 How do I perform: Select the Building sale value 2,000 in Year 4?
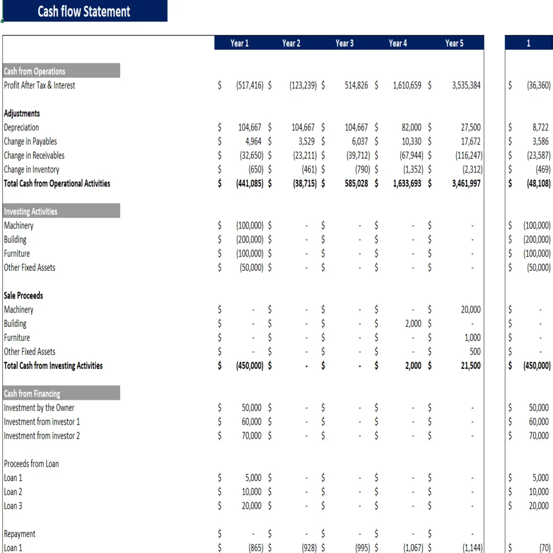(x=413, y=324)
